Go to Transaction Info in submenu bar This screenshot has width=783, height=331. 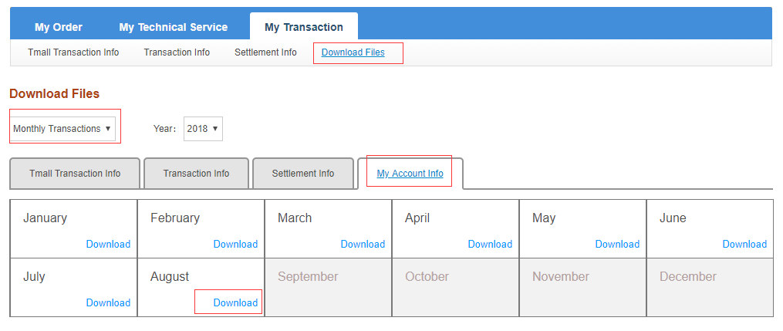coord(177,52)
